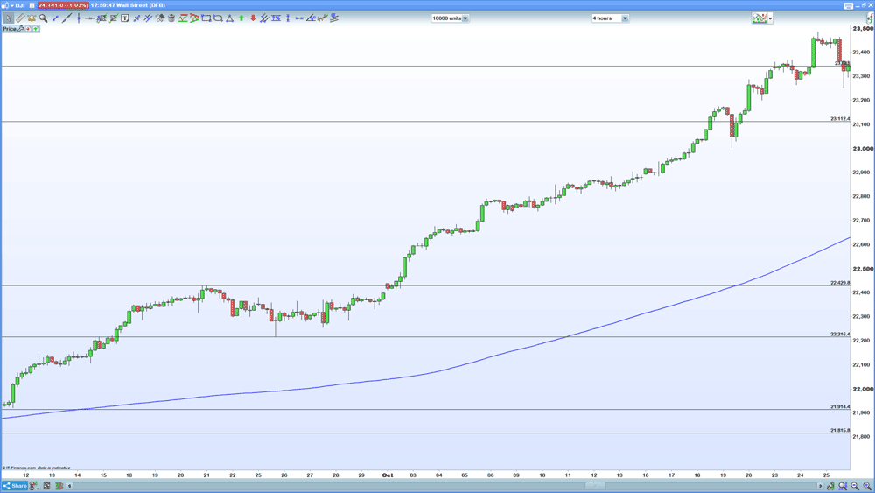Click the 21,914.4 horizontal level label
The width and height of the screenshot is (875, 493).
click(840, 406)
